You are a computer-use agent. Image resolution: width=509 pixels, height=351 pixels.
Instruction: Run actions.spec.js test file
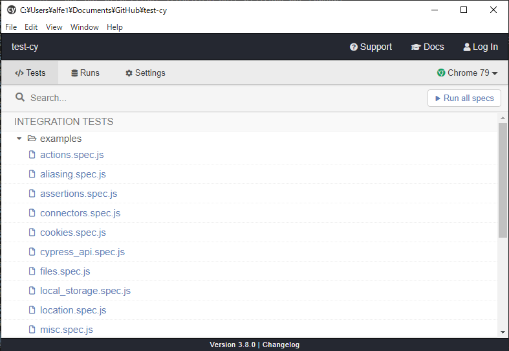(72, 155)
